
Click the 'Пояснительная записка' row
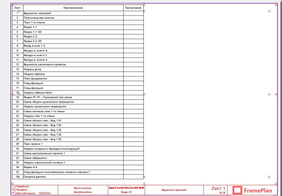click(39, 18)
